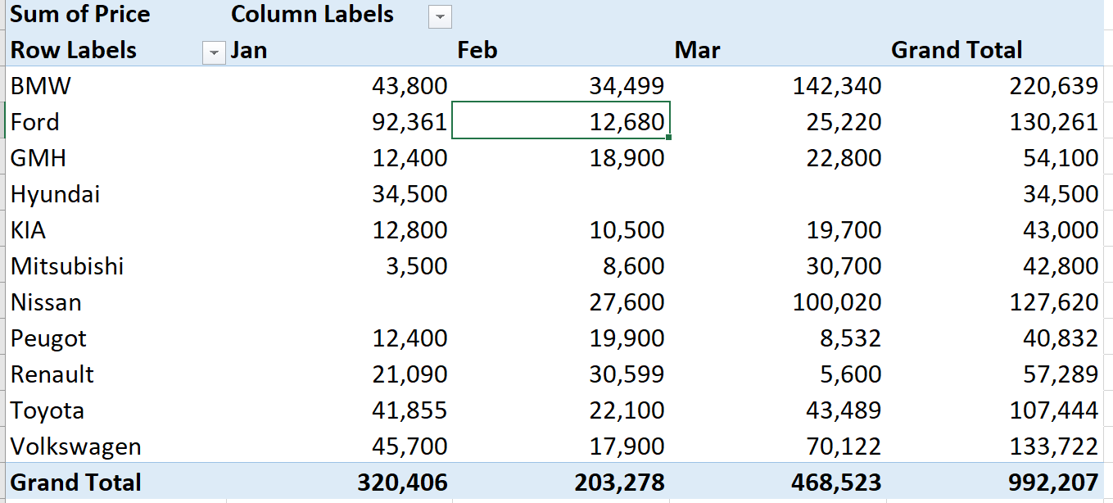Click GMH Feb value 18,900
1113x503 pixels.
coord(627,158)
